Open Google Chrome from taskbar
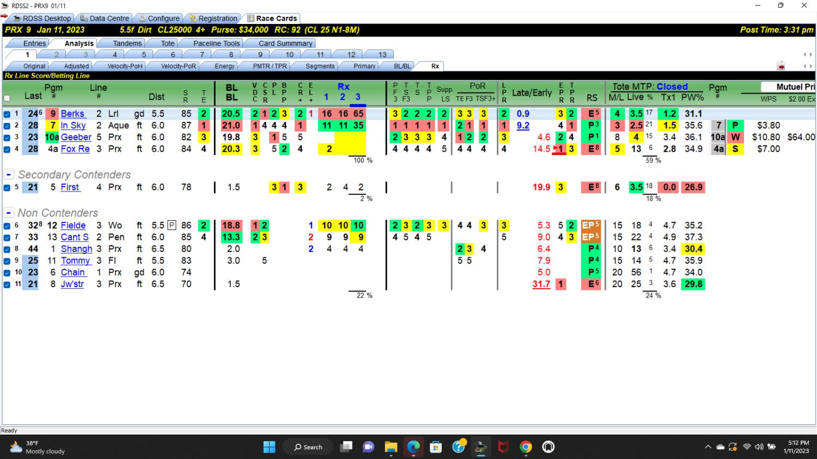The height and width of the screenshot is (459, 817). (526, 447)
